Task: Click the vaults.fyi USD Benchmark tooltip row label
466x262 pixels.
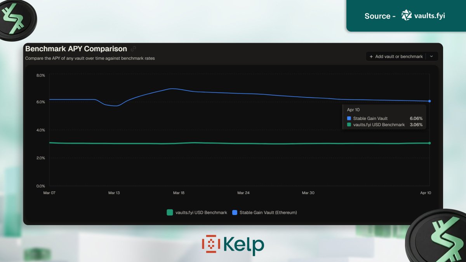Action: pos(379,125)
